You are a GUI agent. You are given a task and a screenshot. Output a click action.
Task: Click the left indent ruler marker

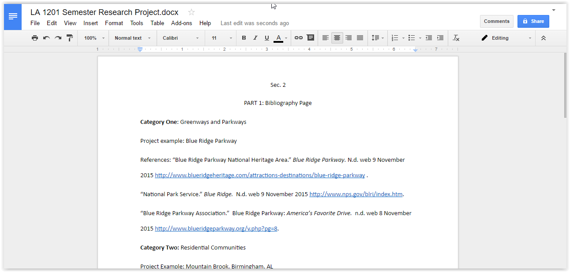tap(140, 49)
